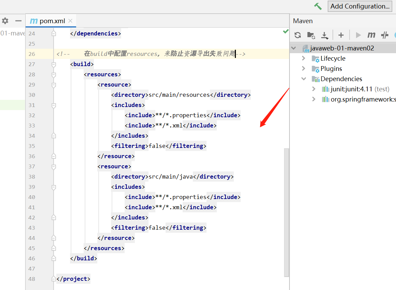Viewport: 396px width, 290px height.
Task: Click **/*.properties include on line 32
Action: click(x=181, y=115)
